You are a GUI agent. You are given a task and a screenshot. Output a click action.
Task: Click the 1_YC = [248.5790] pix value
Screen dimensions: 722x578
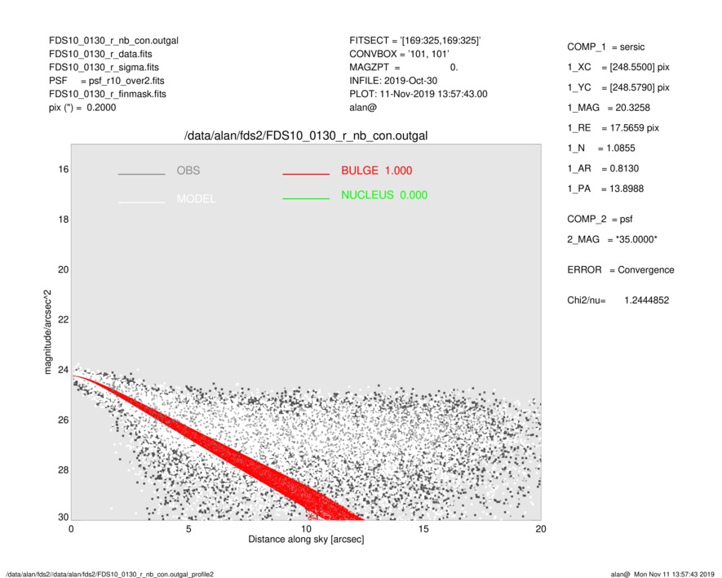(x=618, y=87)
